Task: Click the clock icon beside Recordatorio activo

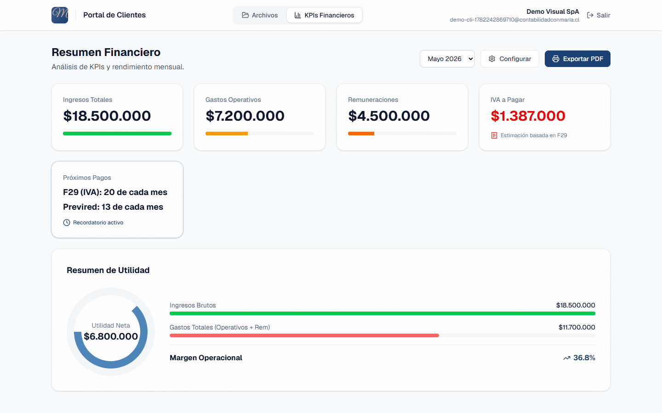Action: 67,223
